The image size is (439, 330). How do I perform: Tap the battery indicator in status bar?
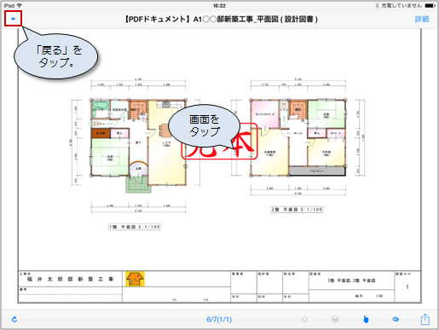(x=430, y=5)
